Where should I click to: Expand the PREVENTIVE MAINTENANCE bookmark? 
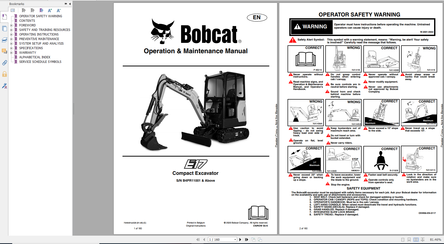coord(11,39)
